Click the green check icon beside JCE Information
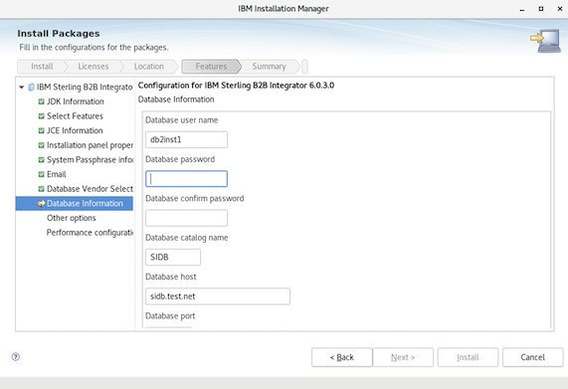The width and height of the screenshot is (568, 389). coord(42,130)
